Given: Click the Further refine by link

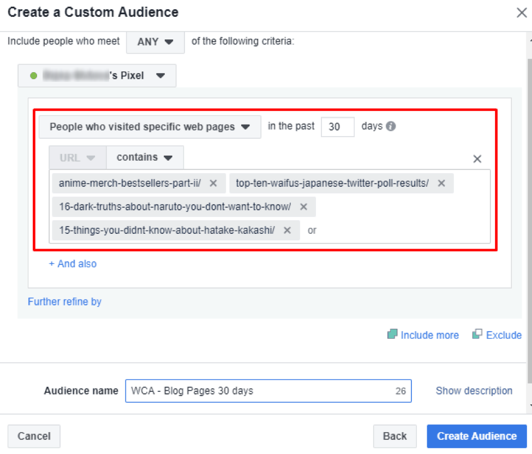Looking at the screenshot, I should (64, 302).
